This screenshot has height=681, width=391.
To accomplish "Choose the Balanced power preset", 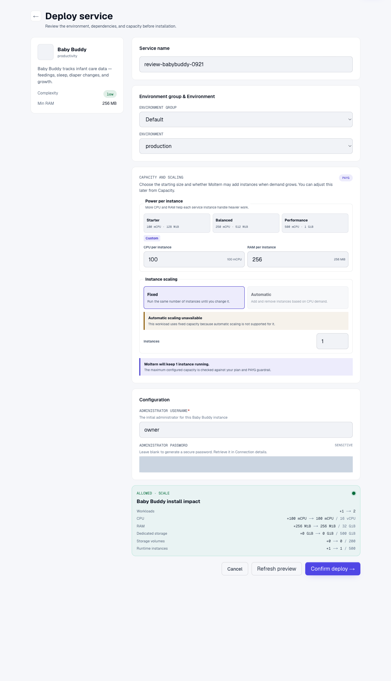I will coord(246,223).
